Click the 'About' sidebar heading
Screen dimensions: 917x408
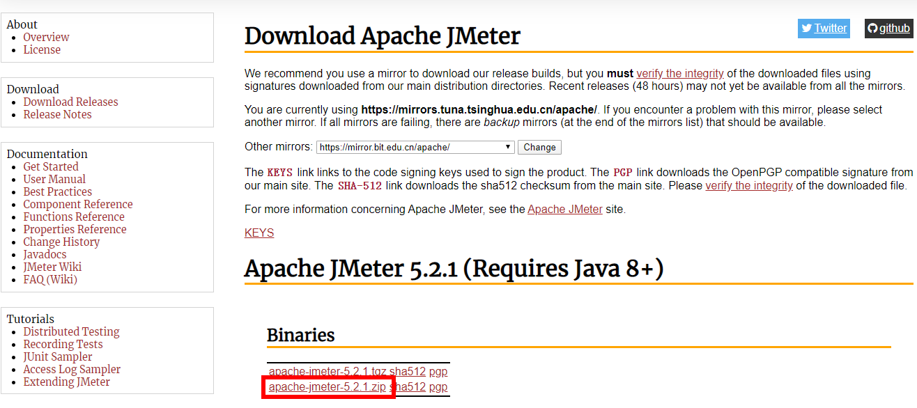pos(22,24)
